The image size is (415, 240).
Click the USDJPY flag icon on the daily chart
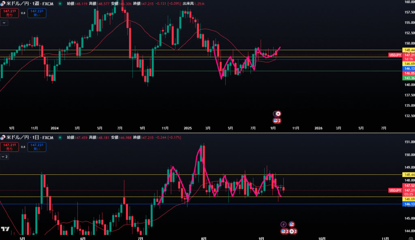3,138
